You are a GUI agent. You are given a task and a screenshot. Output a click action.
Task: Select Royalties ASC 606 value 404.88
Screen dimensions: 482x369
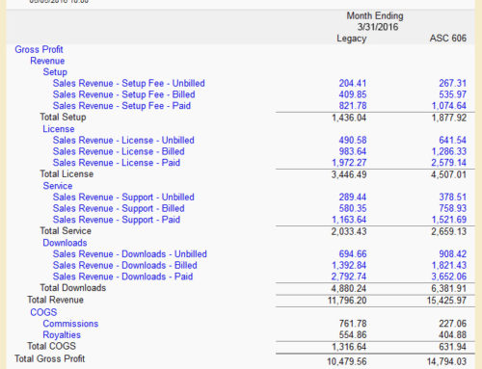pyautogui.click(x=452, y=334)
